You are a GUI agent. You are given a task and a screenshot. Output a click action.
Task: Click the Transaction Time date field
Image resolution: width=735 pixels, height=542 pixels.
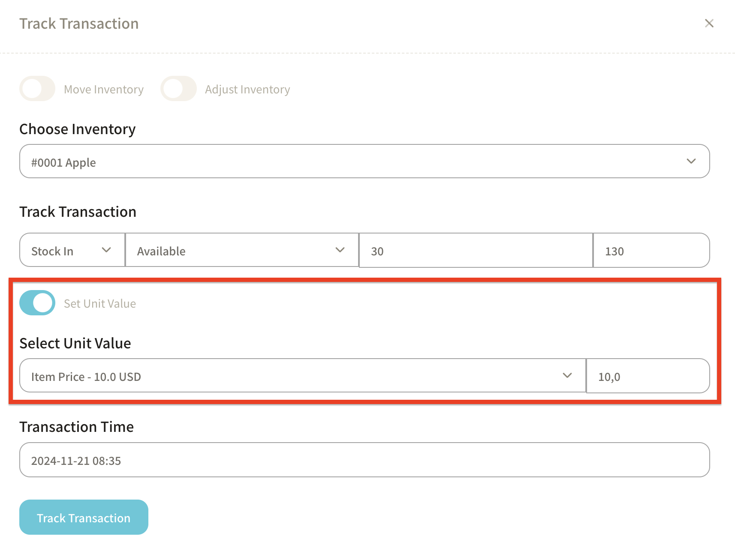point(364,460)
